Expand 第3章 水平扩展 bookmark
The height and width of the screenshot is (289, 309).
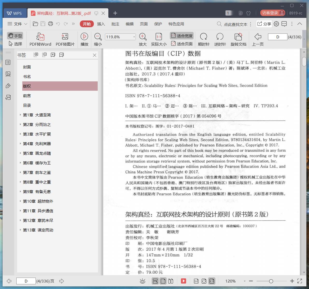tap(20, 134)
